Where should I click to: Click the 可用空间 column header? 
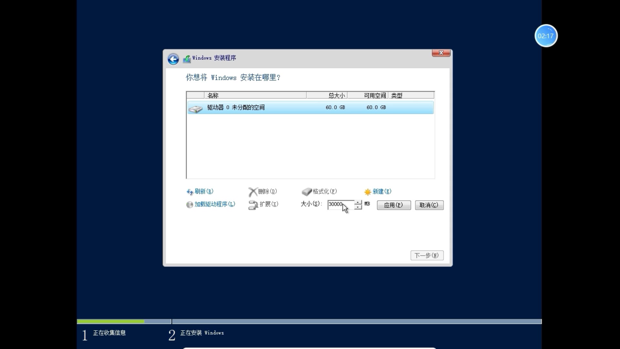click(368, 95)
